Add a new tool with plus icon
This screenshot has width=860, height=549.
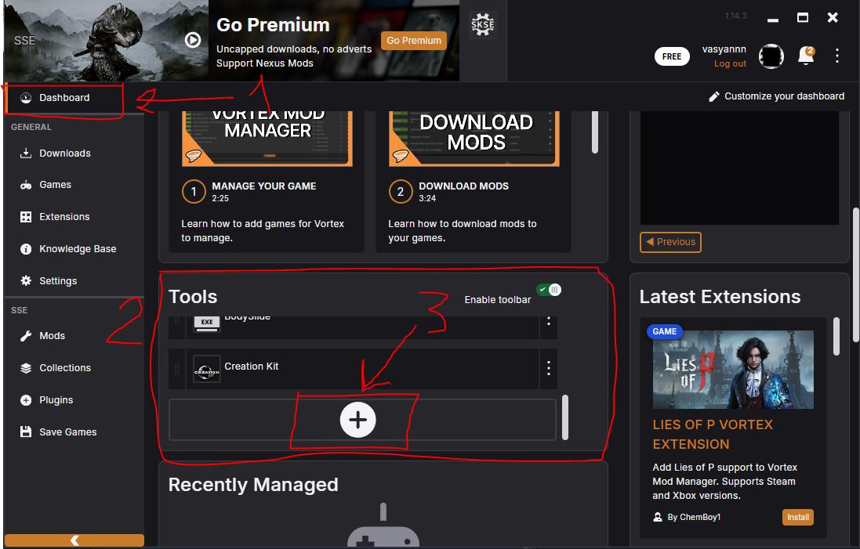[357, 421]
